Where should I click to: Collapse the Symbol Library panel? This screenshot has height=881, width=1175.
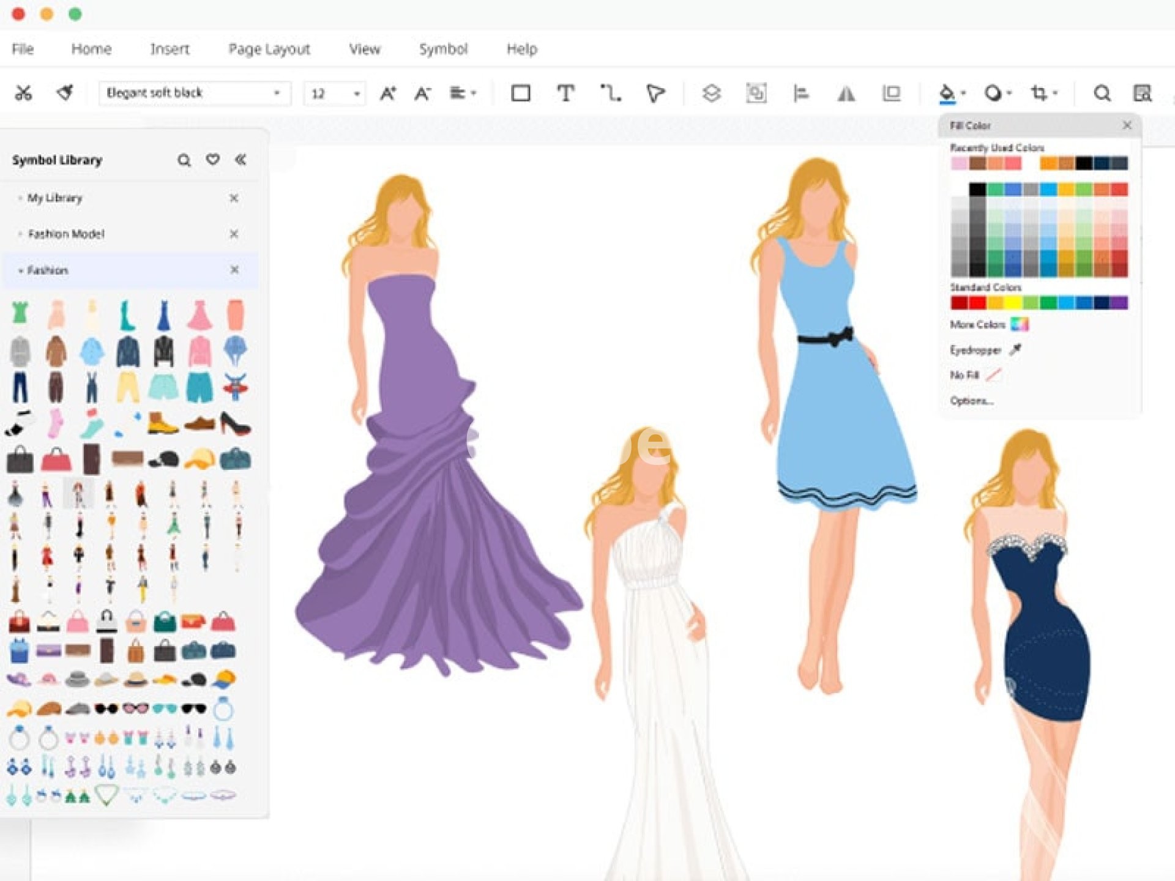[x=241, y=160]
